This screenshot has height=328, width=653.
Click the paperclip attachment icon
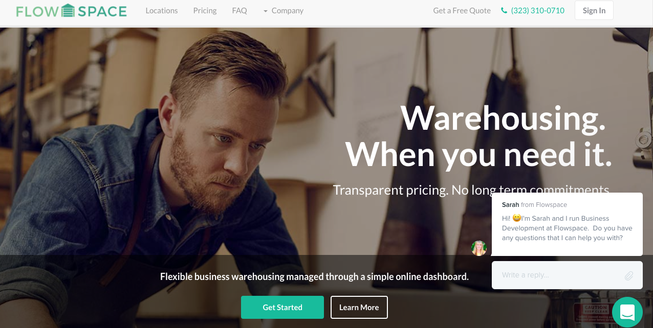point(629,276)
